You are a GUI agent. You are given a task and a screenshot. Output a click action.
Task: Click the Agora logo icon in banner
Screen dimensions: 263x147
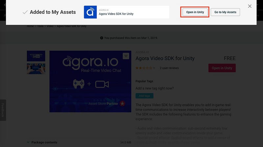pyautogui.click(x=90, y=12)
